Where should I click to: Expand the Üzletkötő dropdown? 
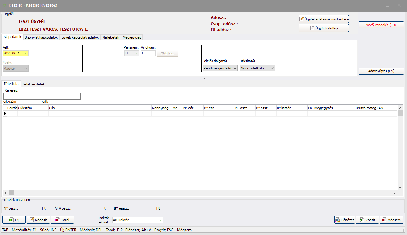point(272,68)
